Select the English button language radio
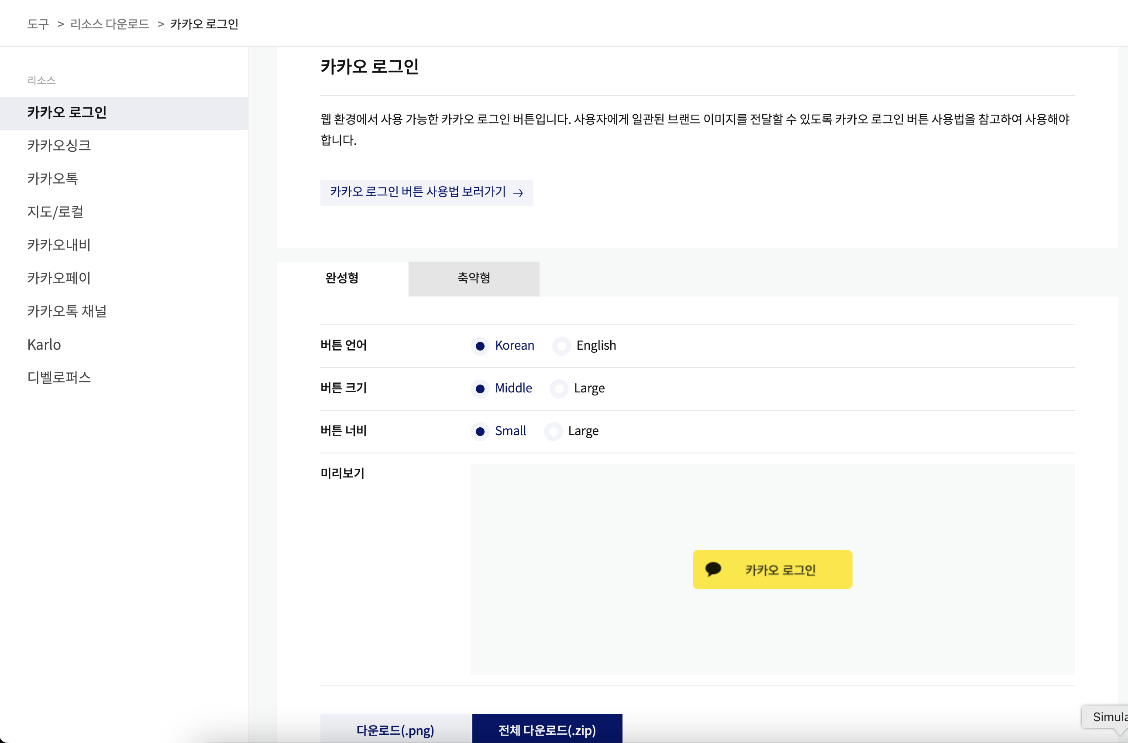The image size is (1128, 743). [562, 346]
